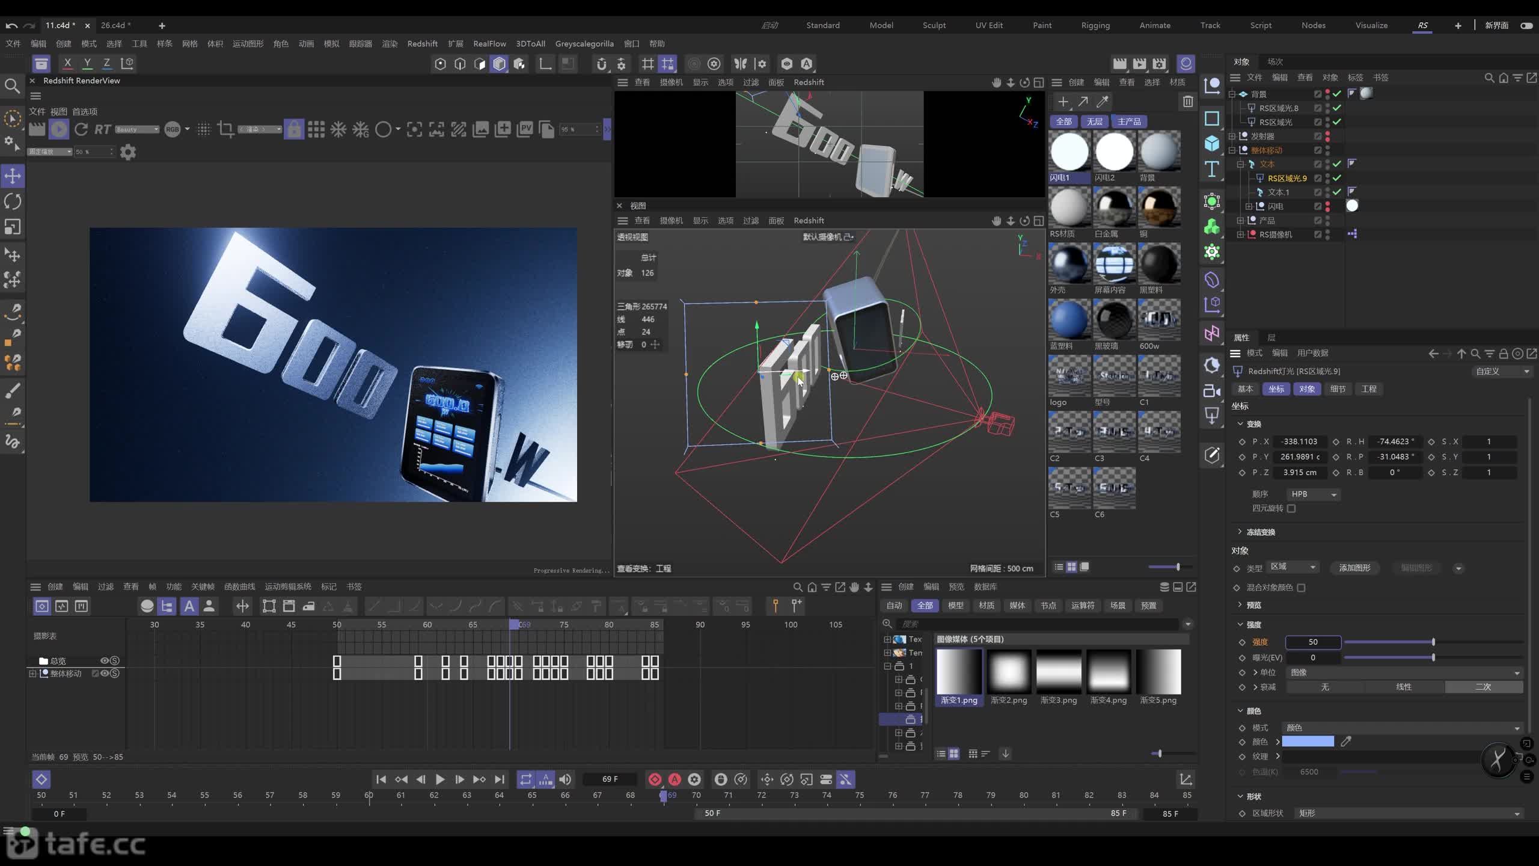
Task: Select the Move tool in left toolbar
Action: pos(13,176)
